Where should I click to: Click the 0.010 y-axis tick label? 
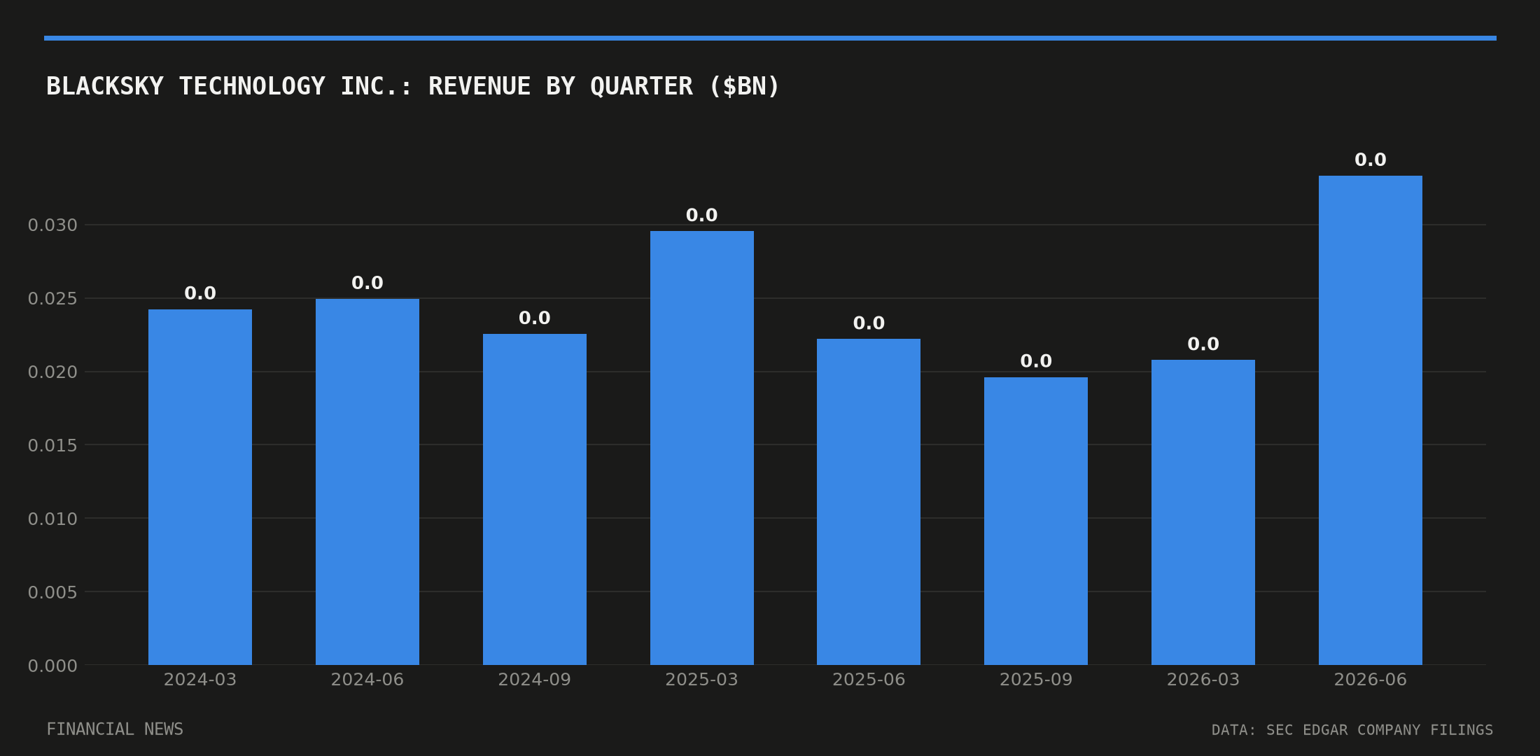pyautogui.click(x=52, y=519)
